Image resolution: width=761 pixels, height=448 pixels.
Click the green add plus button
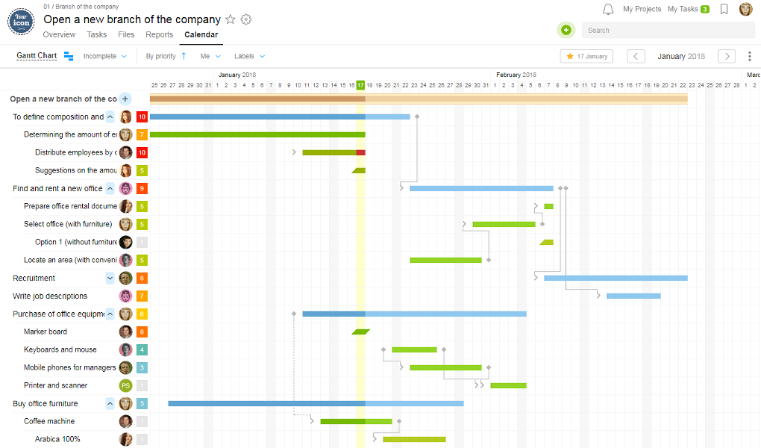click(566, 30)
